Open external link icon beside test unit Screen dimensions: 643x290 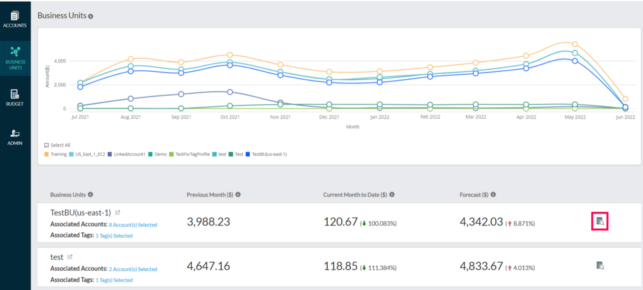(x=70, y=257)
